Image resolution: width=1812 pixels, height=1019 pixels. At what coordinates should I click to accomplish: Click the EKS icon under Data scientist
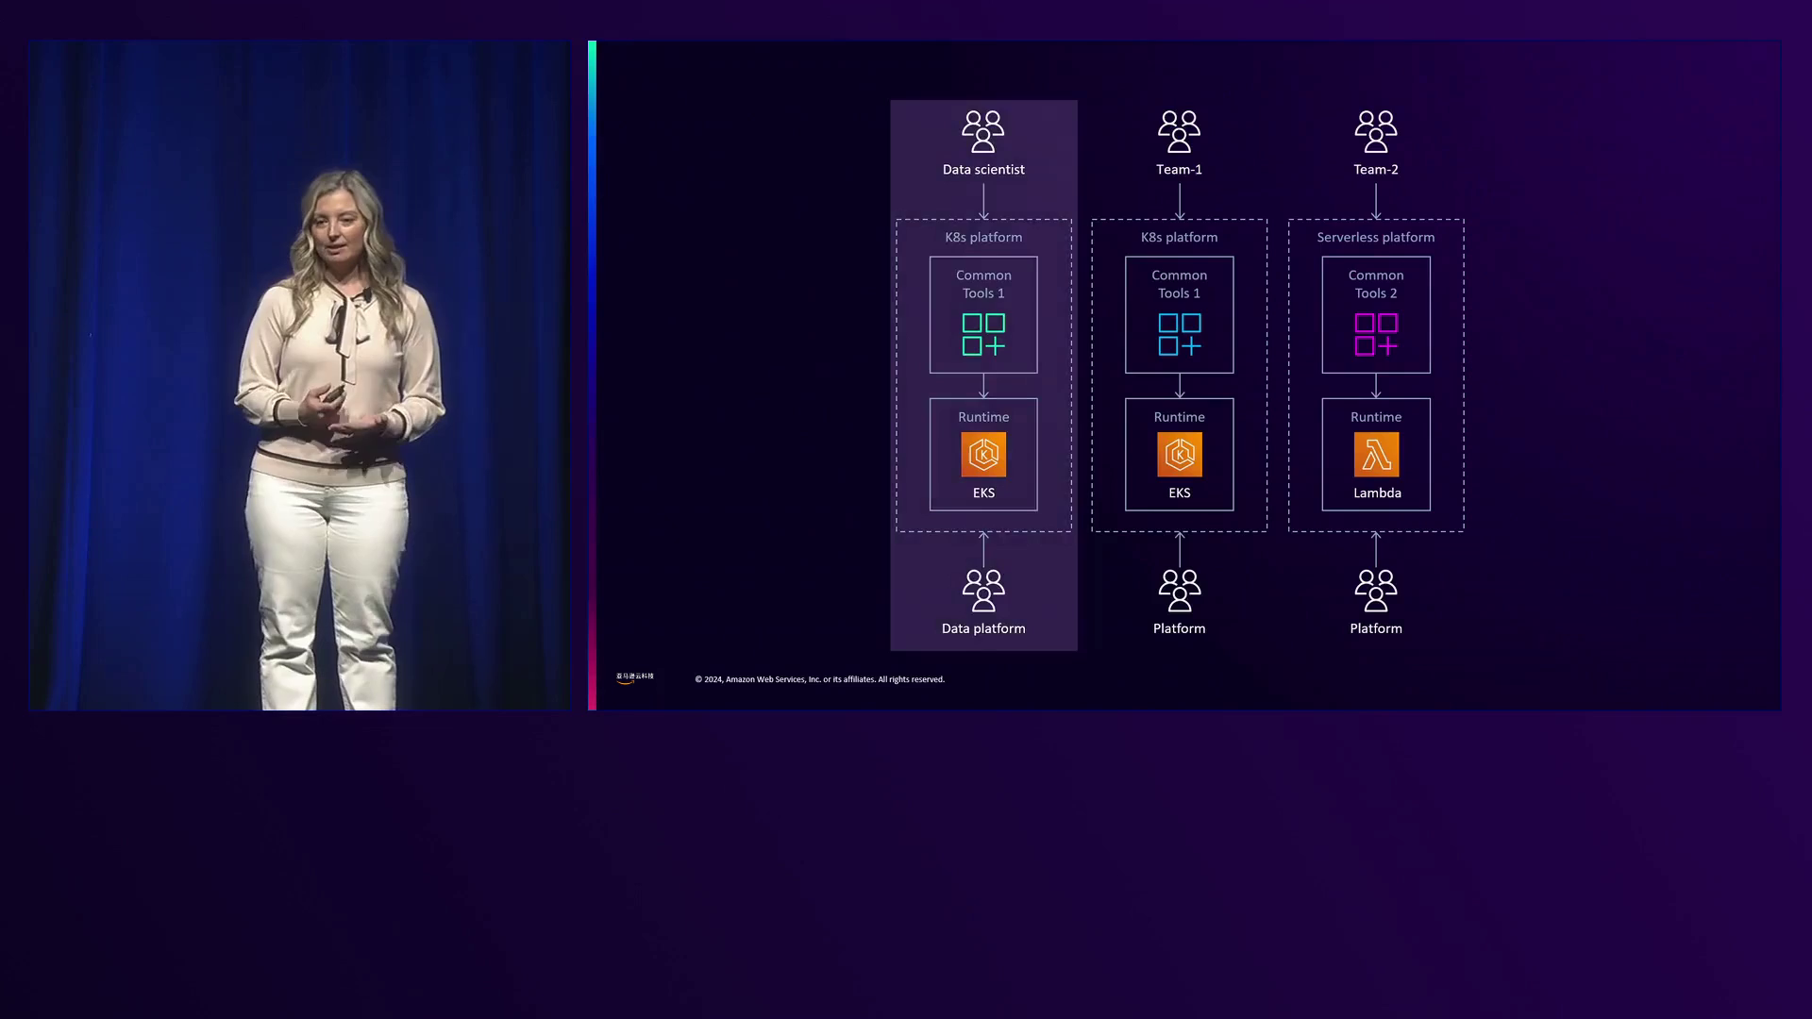point(982,454)
